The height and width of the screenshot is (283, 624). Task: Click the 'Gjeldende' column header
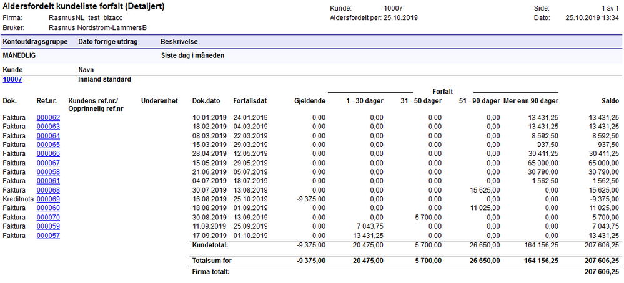tap(310, 101)
